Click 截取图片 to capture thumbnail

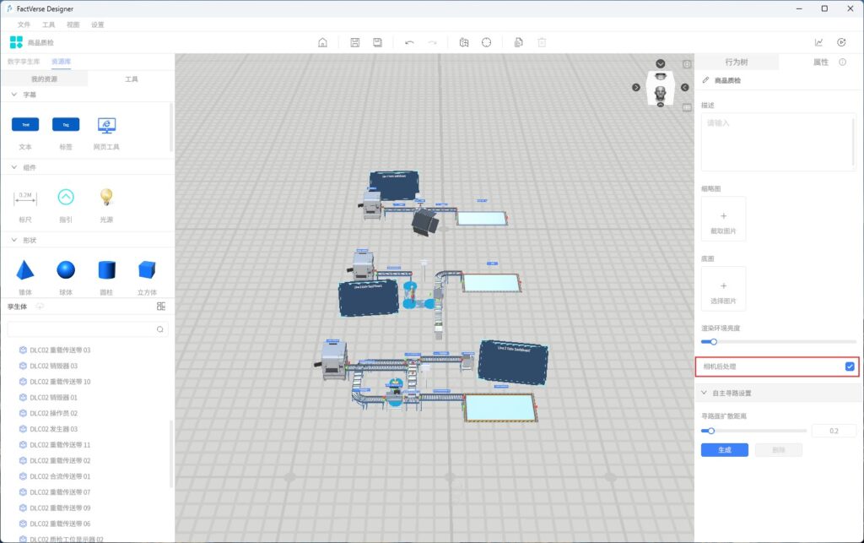tap(723, 220)
